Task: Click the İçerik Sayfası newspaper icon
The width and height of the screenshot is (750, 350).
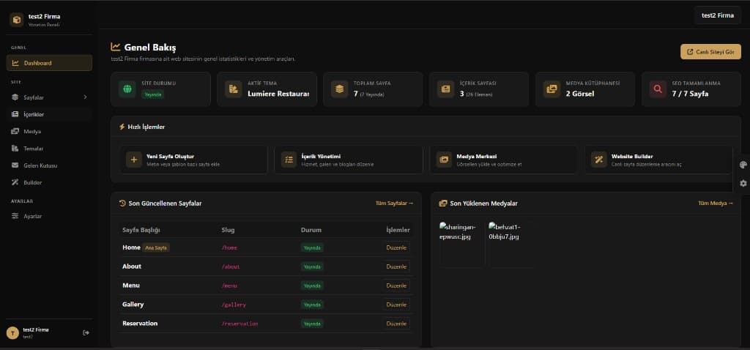Action: [x=446, y=89]
